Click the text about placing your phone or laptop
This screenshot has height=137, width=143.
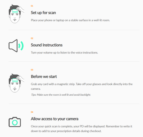pyautogui.click(x=70, y=20)
